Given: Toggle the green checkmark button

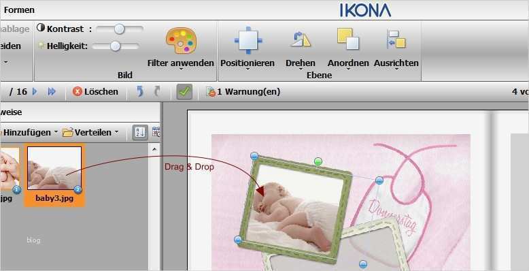Looking at the screenshot, I should pyautogui.click(x=184, y=91).
